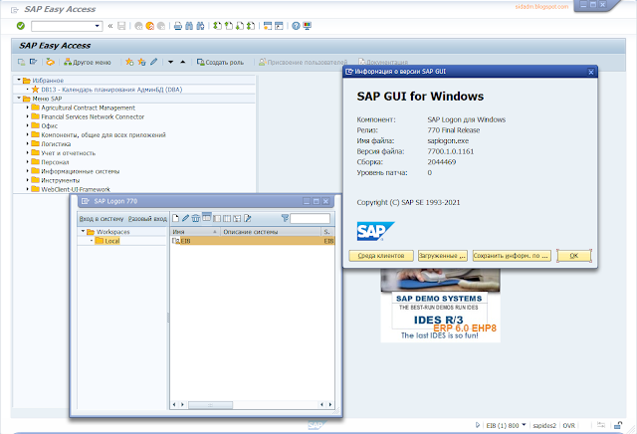637x434 pixels.
Task: Click the list view icon in SAP Logon
Action: [x=207, y=218]
